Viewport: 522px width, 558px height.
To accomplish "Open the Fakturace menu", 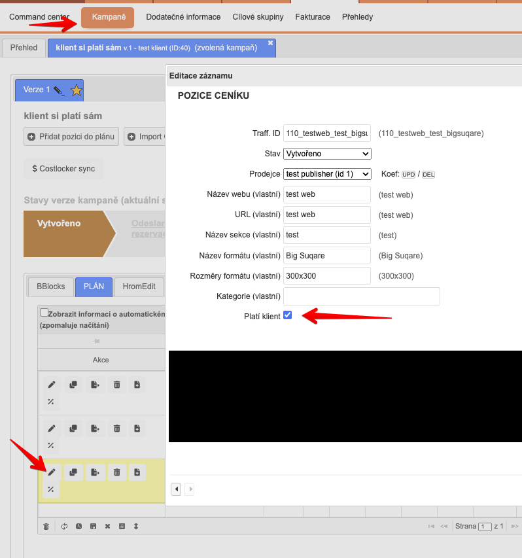I will (x=313, y=17).
